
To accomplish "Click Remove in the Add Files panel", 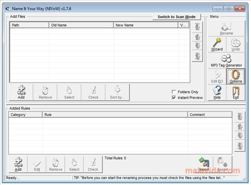I will (45, 92).
